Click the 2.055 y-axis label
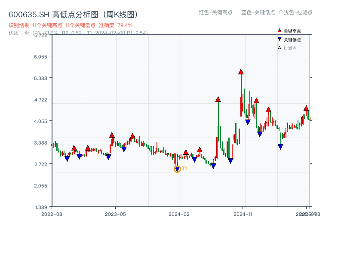This screenshot has width=344, height=258. pyautogui.click(x=40, y=186)
